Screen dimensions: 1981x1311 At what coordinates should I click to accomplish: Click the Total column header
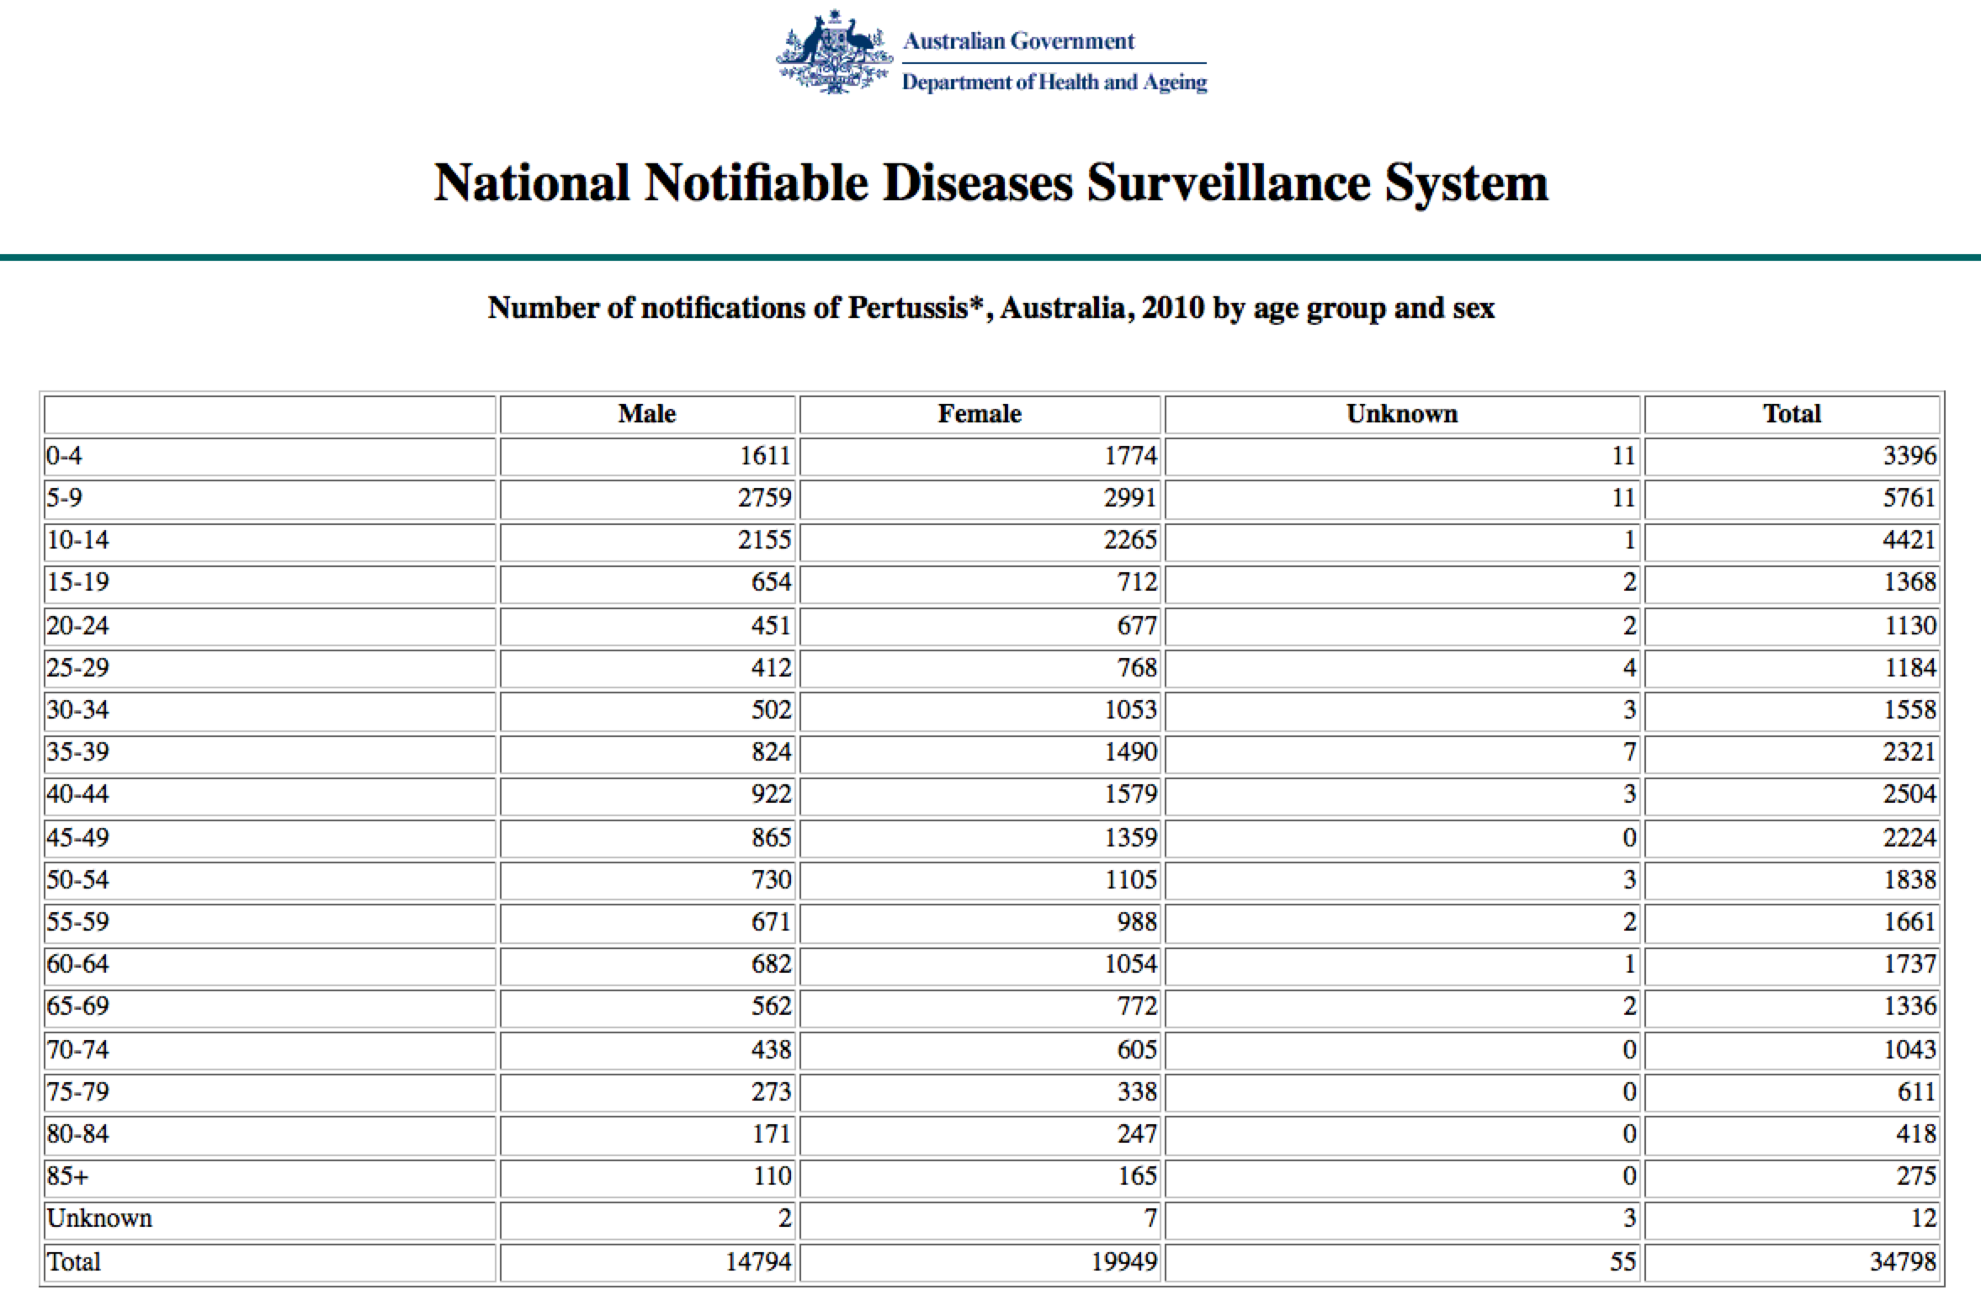point(1792,414)
